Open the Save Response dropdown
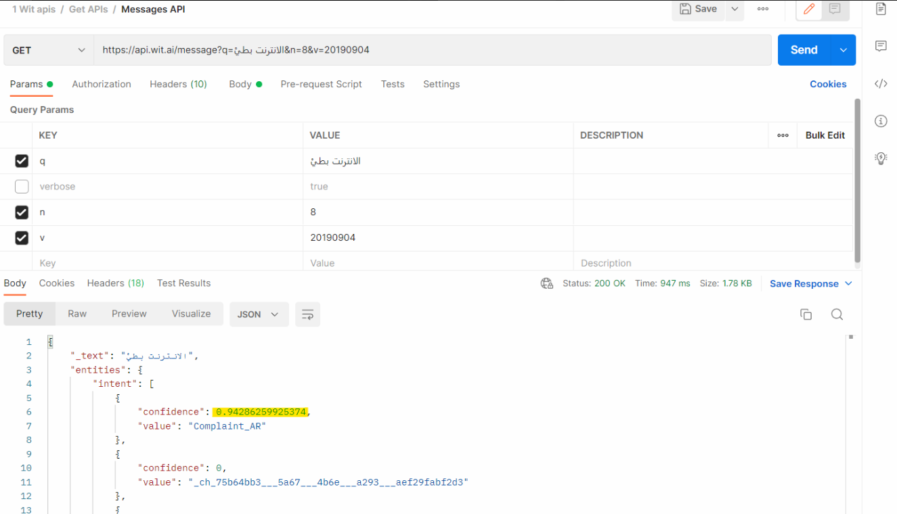 (x=810, y=283)
